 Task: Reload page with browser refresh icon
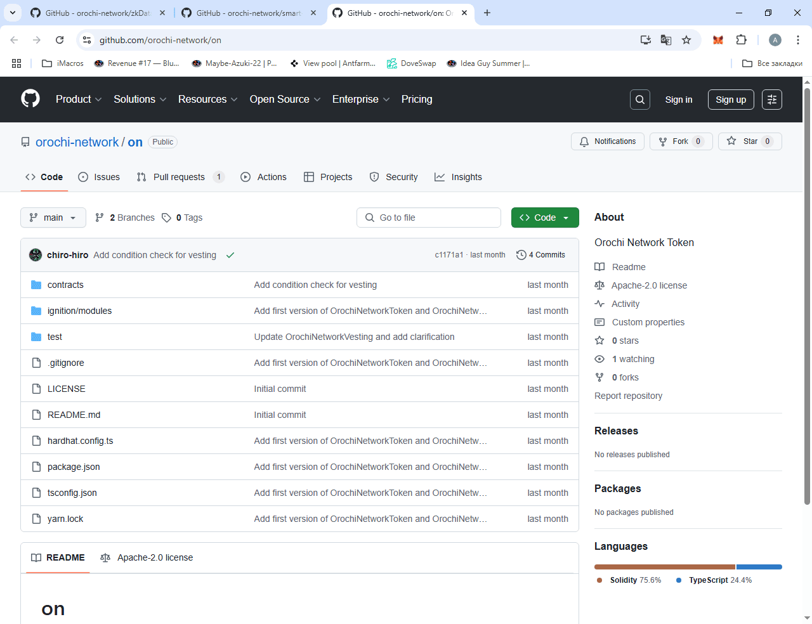pyautogui.click(x=60, y=40)
